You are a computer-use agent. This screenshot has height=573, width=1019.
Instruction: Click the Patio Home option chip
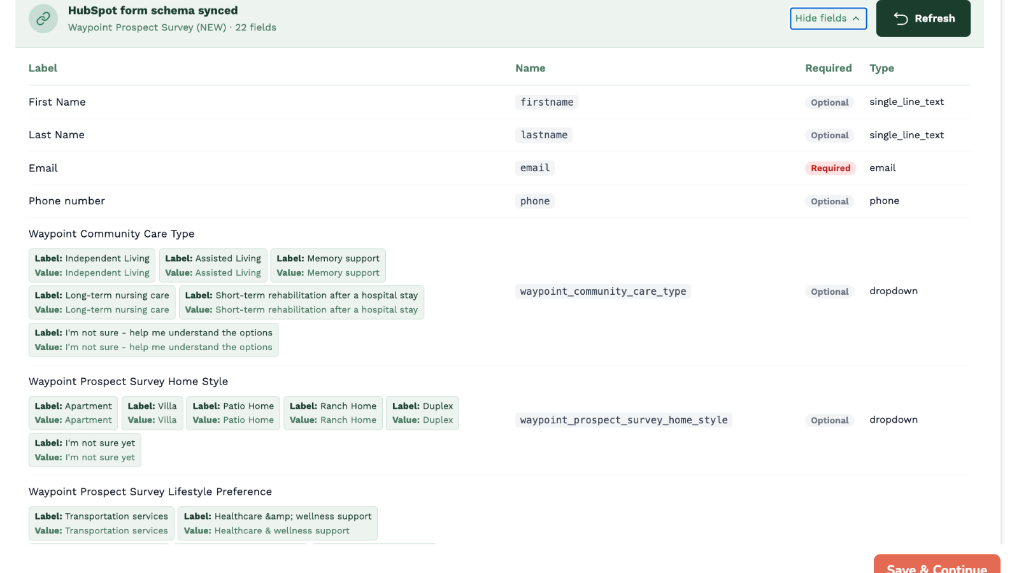click(x=233, y=413)
